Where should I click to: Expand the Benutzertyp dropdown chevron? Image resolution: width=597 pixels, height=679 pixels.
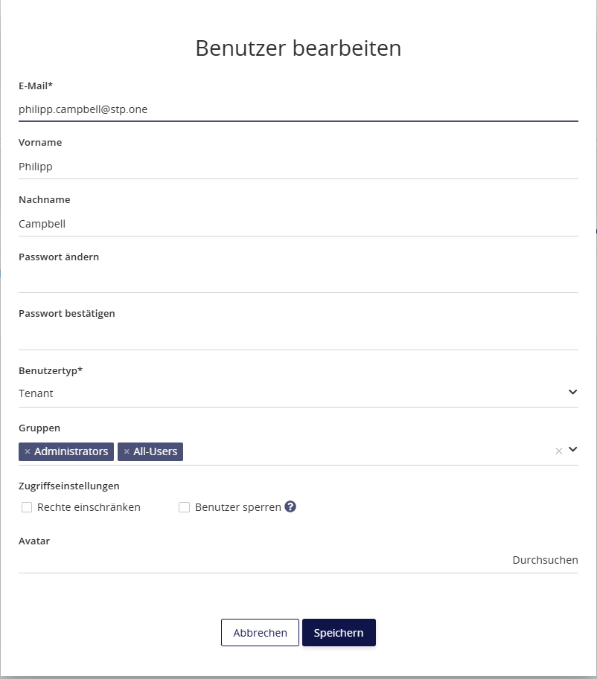pyautogui.click(x=572, y=392)
